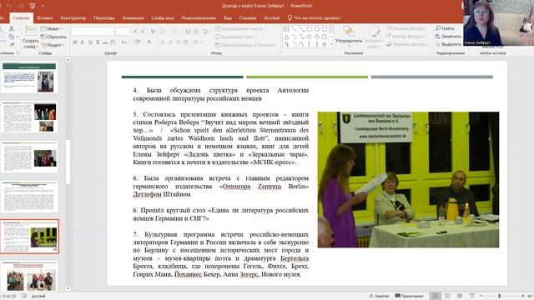
Task: Insert straight line shape from shapes gallery
Action: click(294, 29)
